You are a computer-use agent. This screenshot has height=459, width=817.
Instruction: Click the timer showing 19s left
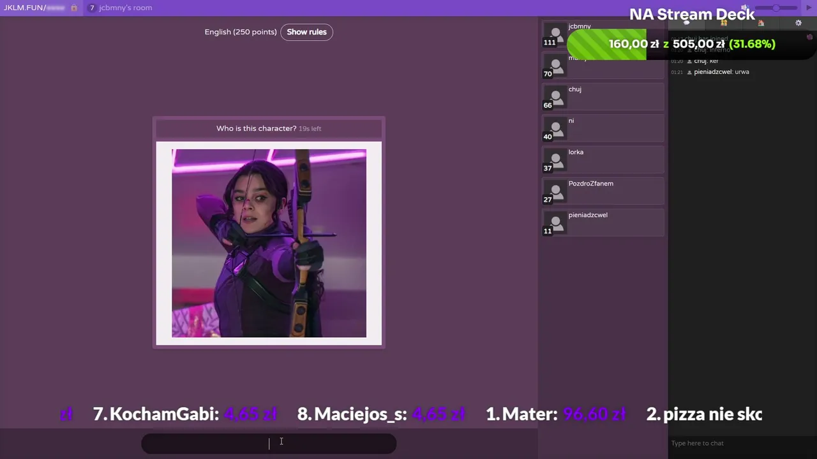pos(310,129)
